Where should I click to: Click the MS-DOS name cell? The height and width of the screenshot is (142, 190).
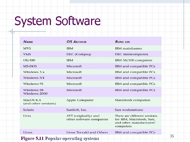click(x=30, y=66)
